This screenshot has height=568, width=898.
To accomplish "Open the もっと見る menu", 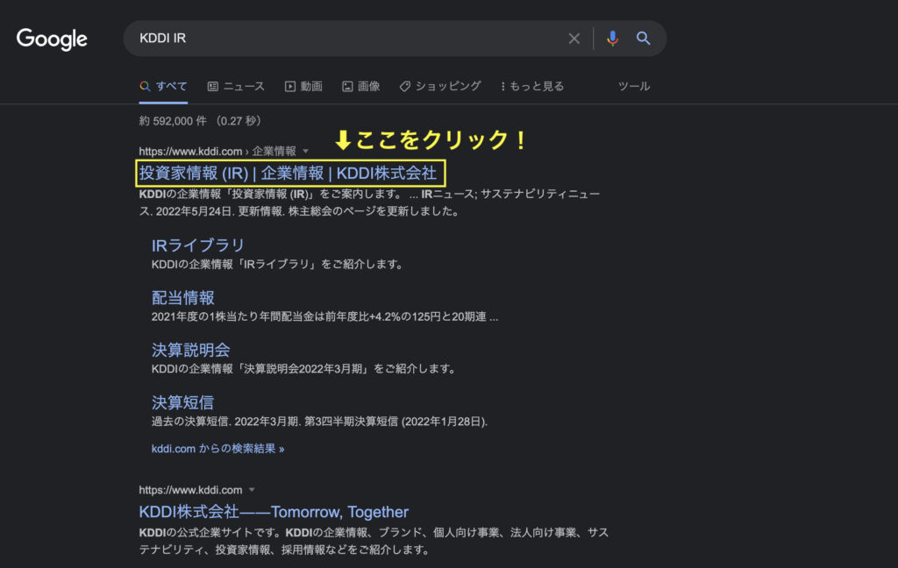I will [532, 86].
